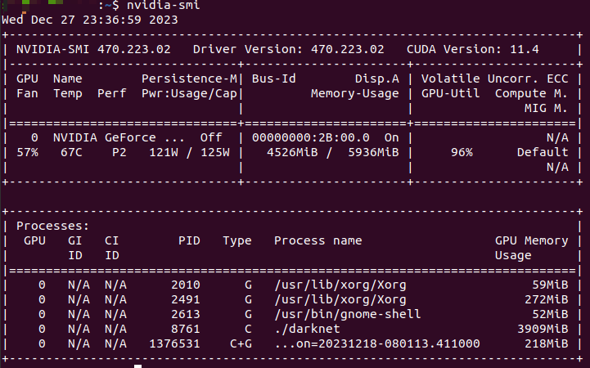
Task: Click memory usage '218MiB'
Action: pos(547,343)
